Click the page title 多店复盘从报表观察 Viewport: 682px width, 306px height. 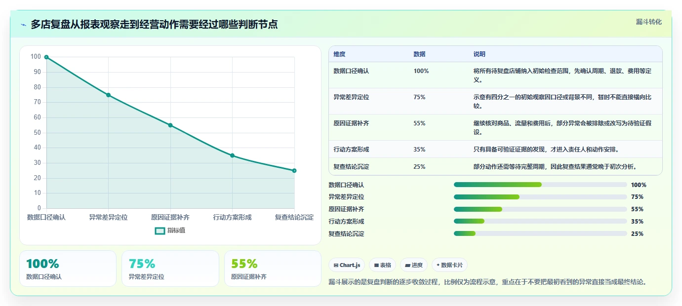154,24
